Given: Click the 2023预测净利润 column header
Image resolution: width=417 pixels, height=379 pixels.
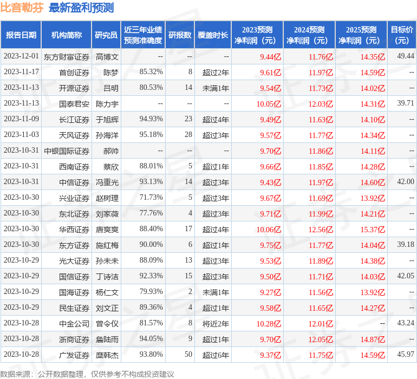Looking at the screenshot, I should point(257,35).
